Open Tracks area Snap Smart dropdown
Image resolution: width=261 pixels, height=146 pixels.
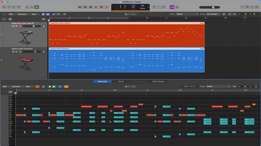(x=187, y=14)
